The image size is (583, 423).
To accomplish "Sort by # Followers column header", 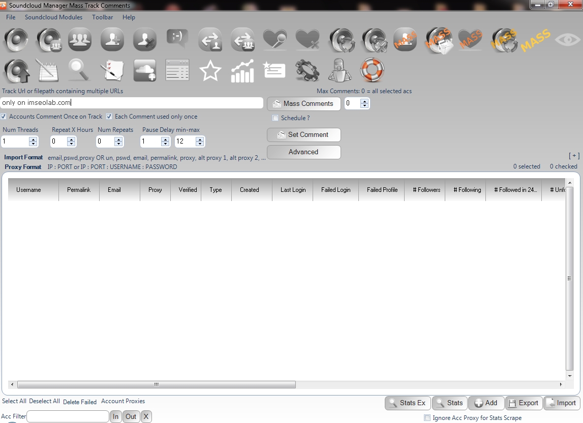I will click(x=425, y=190).
